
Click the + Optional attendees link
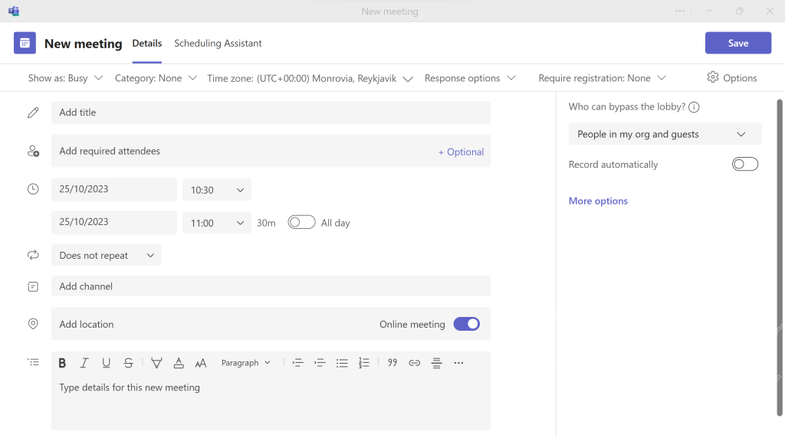pyautogui.click(x=461, y=152)
